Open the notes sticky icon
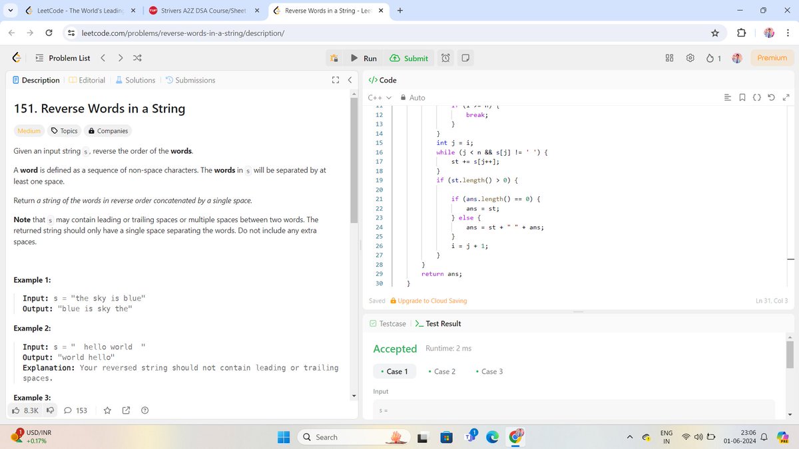The image size is (799, 449). [466, 59]
